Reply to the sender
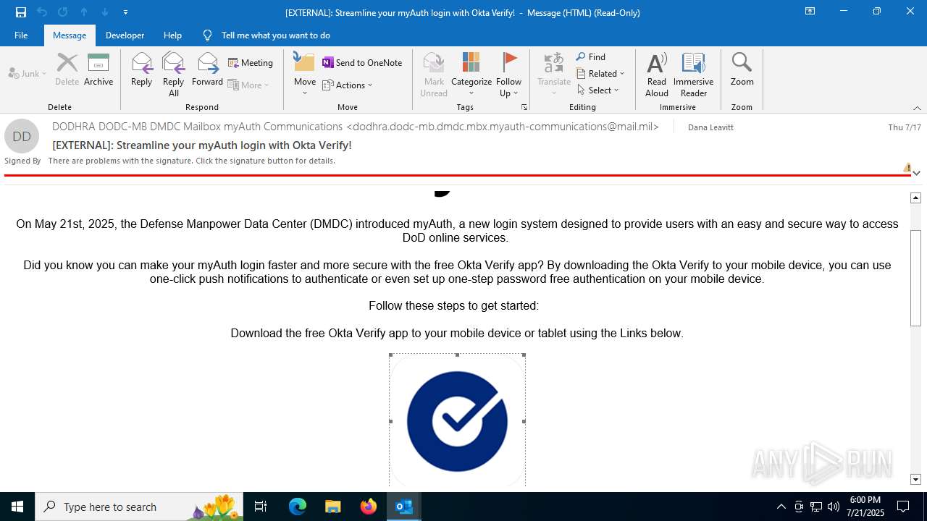The width and height of the screenshot is (927, 521). pos(142,69)
